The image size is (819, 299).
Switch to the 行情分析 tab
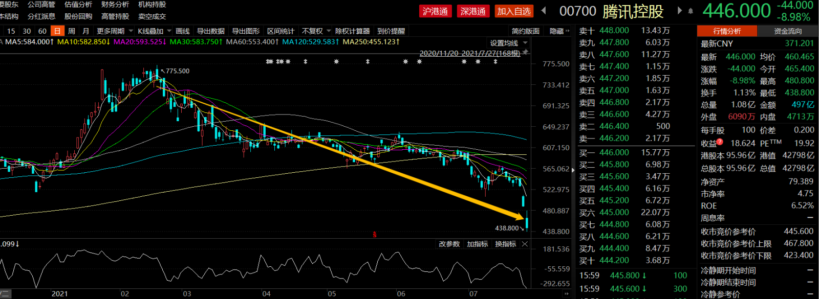coord(727,31)
